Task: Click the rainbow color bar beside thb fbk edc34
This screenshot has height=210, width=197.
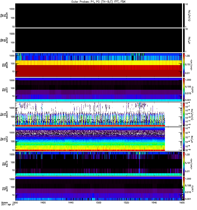Action: (184, 65)
